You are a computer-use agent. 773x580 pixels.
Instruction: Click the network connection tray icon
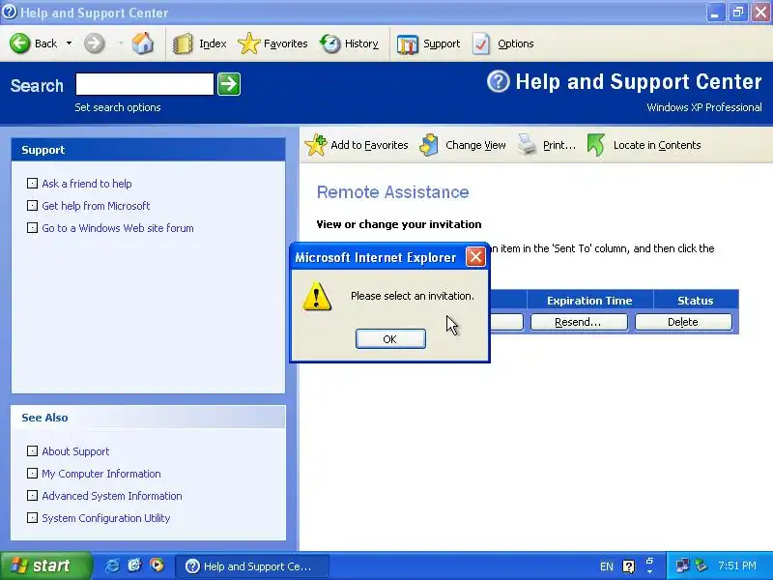click(682, 565)
